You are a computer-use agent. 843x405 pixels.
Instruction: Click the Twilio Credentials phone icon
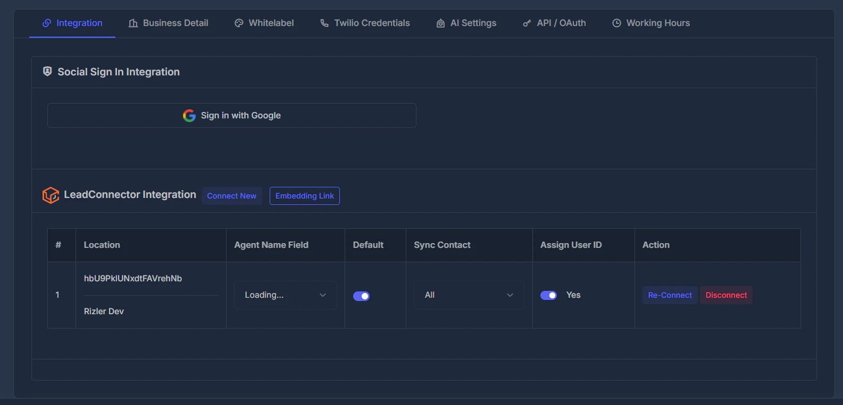point(324,23)
